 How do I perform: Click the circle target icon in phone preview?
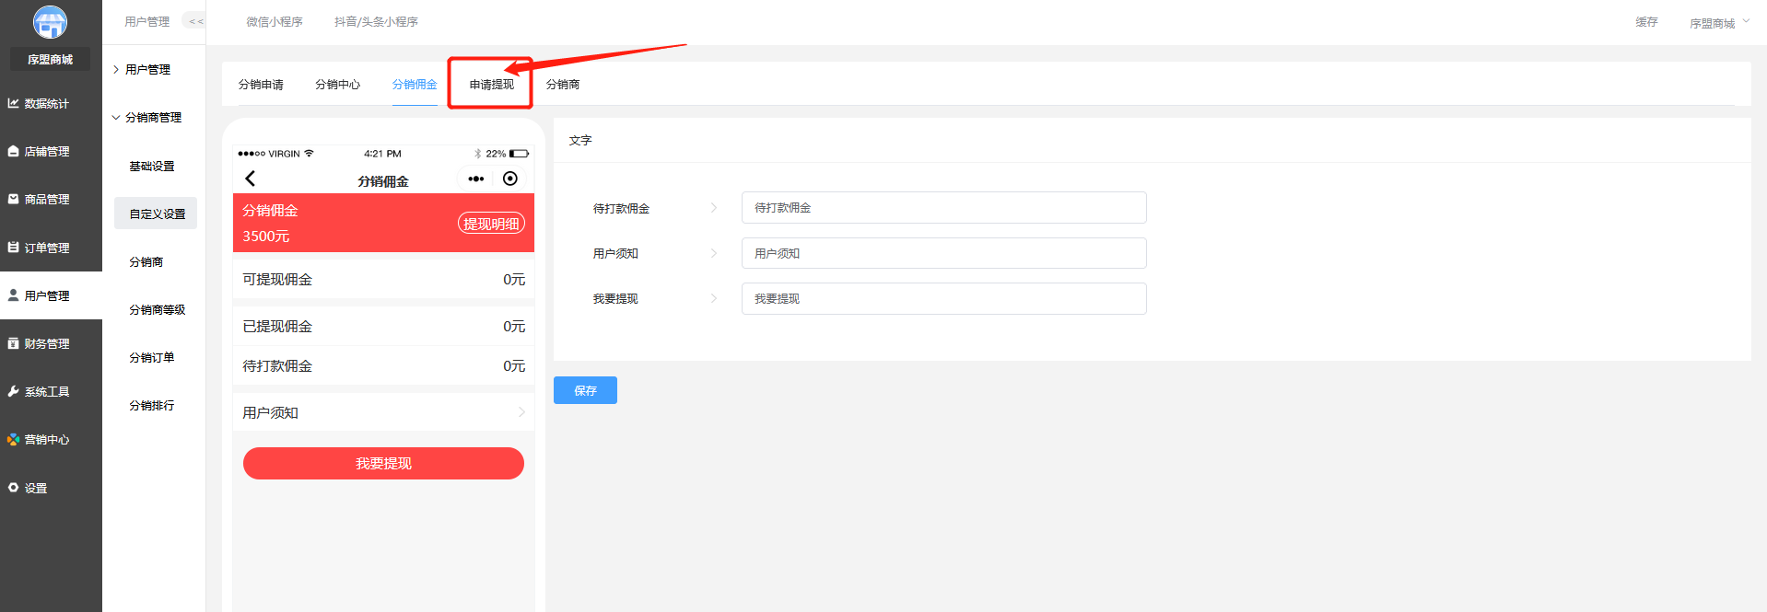(x=510, y=179)
